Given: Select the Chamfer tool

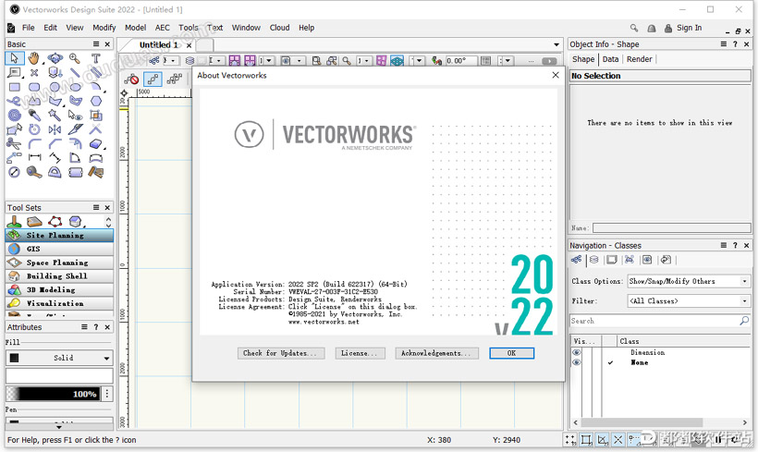Looking at the screenshot, I should [x=55, y=143].
